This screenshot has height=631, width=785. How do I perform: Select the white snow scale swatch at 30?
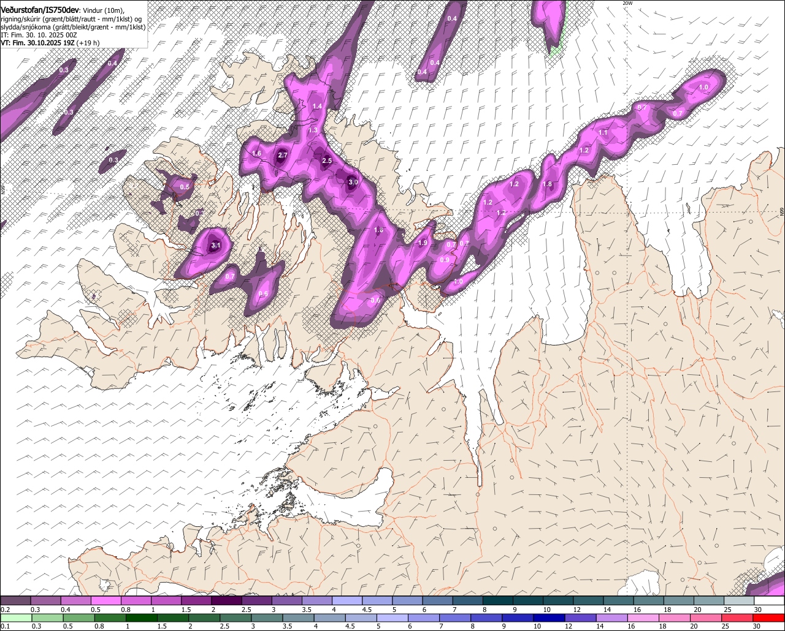(769, 600)
